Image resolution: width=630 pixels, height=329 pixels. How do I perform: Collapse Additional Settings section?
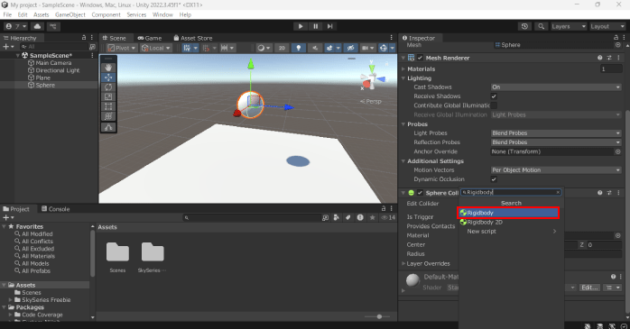pyautogui.click(x=403, y=161)
